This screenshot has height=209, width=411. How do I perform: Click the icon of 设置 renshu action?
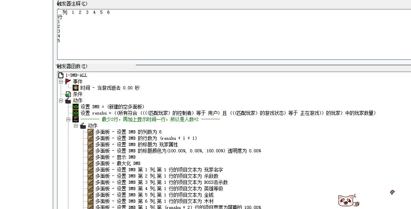pyautogui.click(x=76, y=113)
